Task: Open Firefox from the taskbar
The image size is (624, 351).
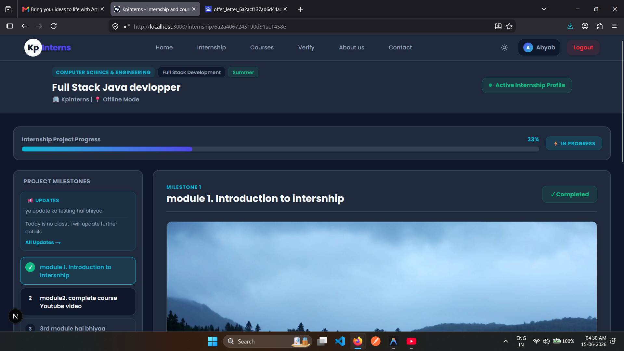Action: pos(358,341)
